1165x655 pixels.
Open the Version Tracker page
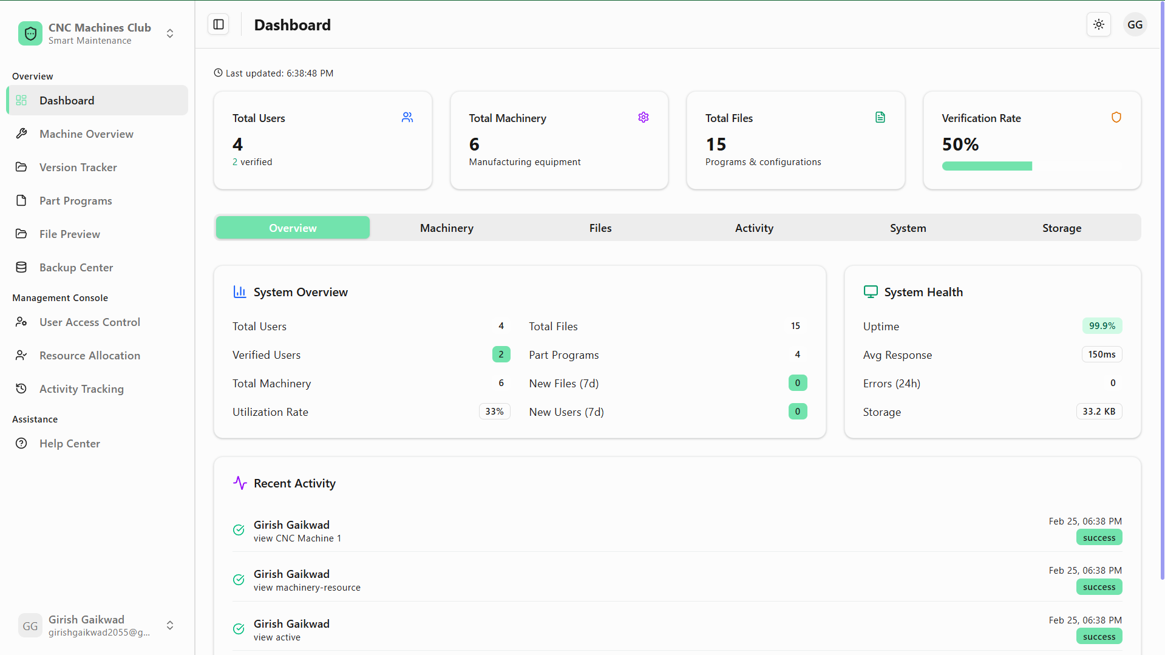78,167
